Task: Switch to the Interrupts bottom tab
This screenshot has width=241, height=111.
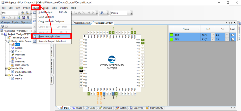Action: pyautogui.click(x=106, y=108)
